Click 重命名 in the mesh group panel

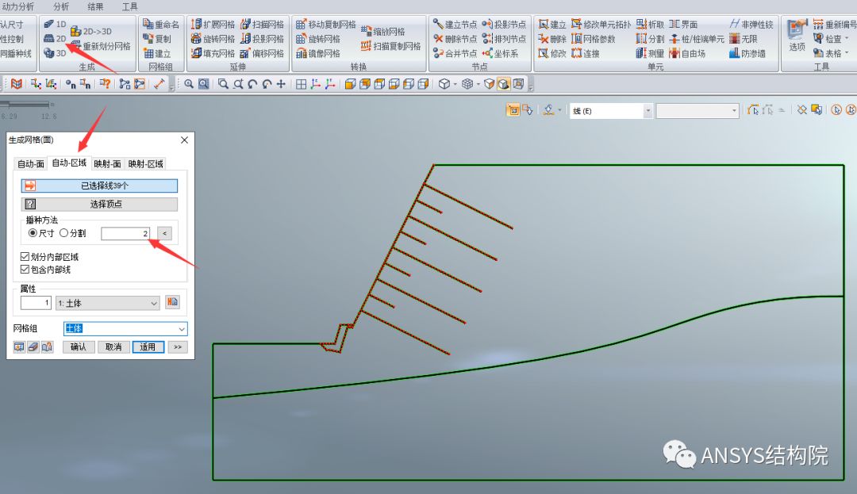(160, 24)
